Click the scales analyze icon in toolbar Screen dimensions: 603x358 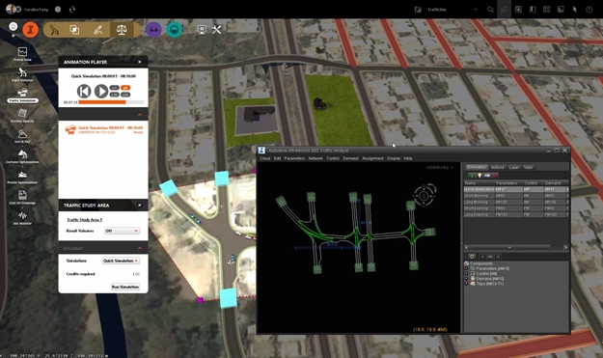pos(122,30)
